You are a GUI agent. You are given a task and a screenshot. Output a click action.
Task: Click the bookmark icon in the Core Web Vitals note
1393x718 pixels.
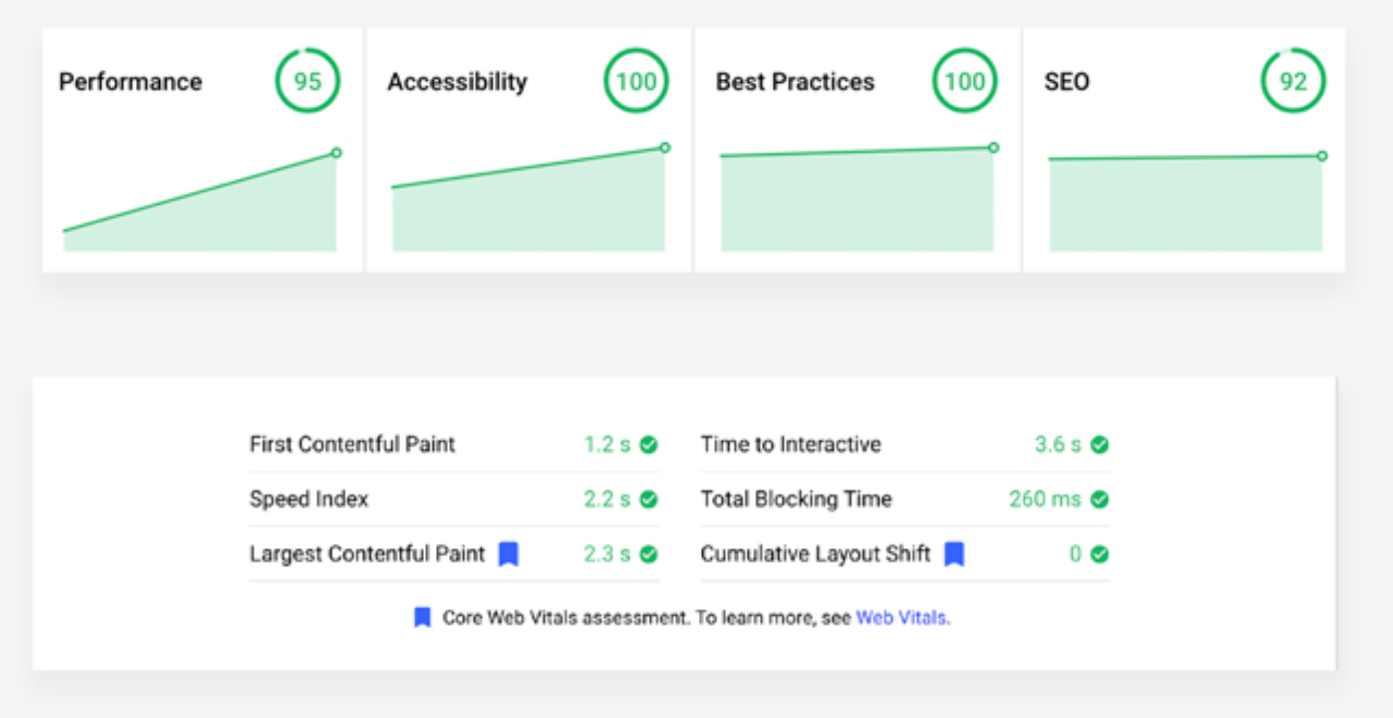[x=422, y=618]
